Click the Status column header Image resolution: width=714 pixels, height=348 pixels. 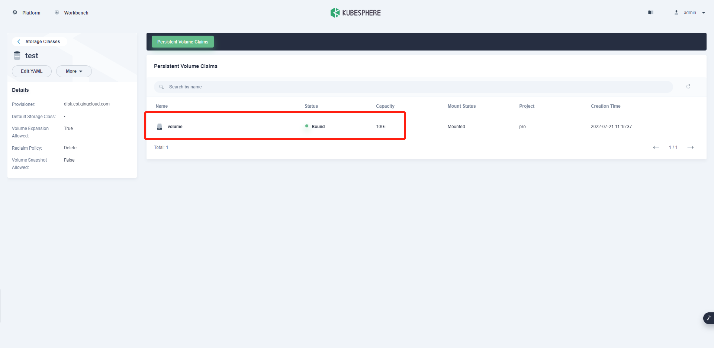click(311, 106)
